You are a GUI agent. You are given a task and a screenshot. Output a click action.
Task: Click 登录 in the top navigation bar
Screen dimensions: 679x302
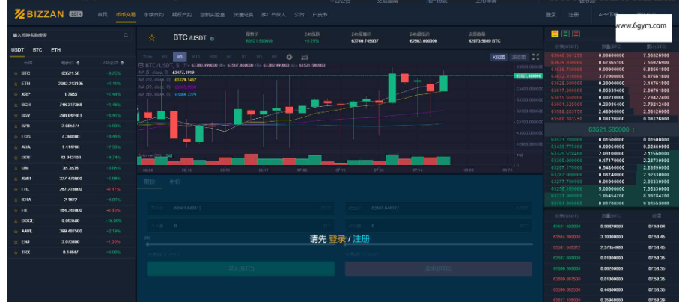point(551,15)
